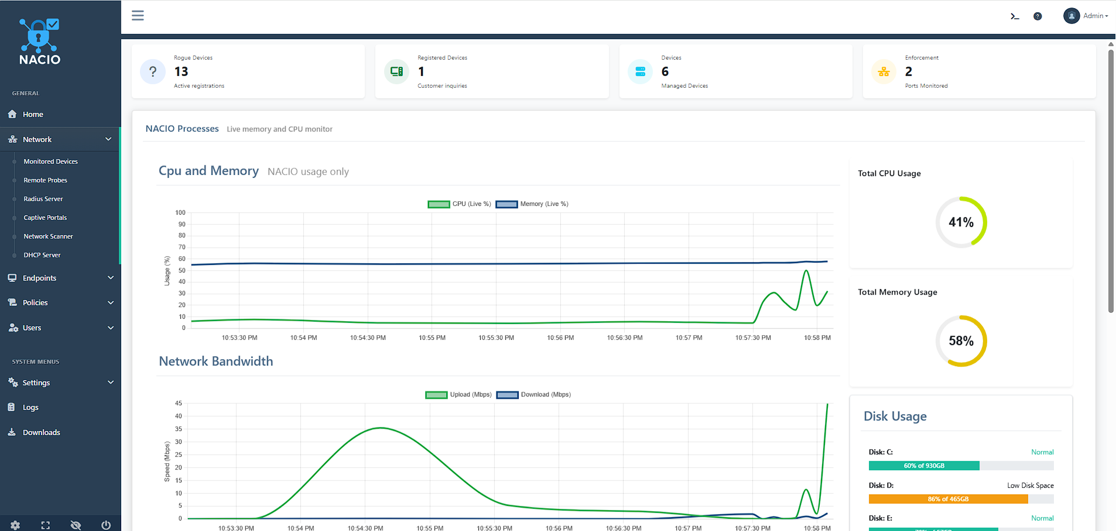This screenshot has height=531, width=1116.
Task: Open the bottom settings gear icon
Action: click(x=15, y=525)
